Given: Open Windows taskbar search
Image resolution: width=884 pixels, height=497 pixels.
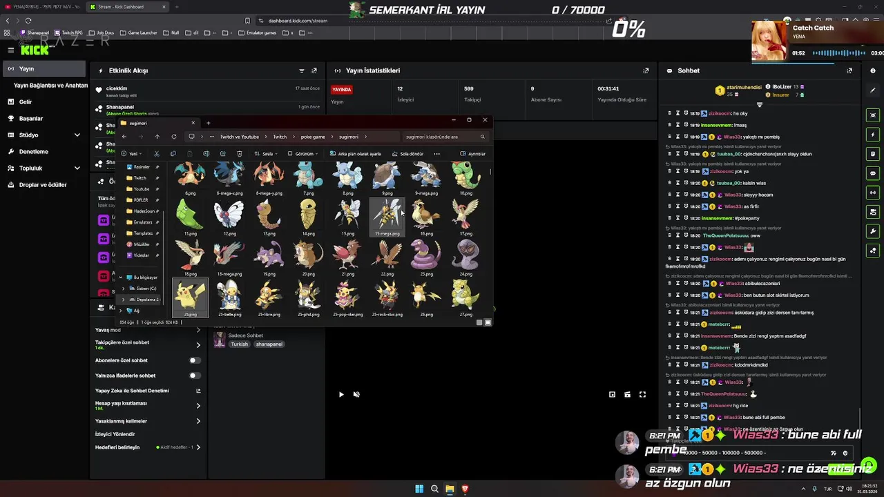Looking at the screenshot, I should tap(434, 489).
